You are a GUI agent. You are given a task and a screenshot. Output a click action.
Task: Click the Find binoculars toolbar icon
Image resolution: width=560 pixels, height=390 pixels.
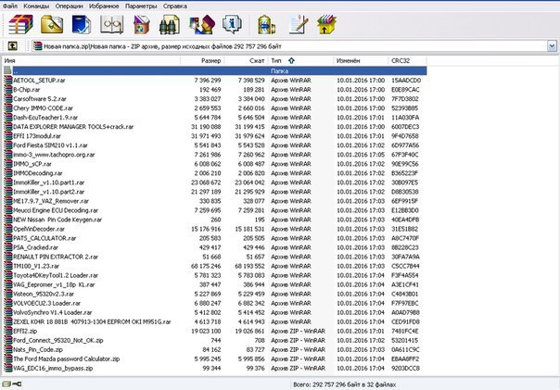170,25
